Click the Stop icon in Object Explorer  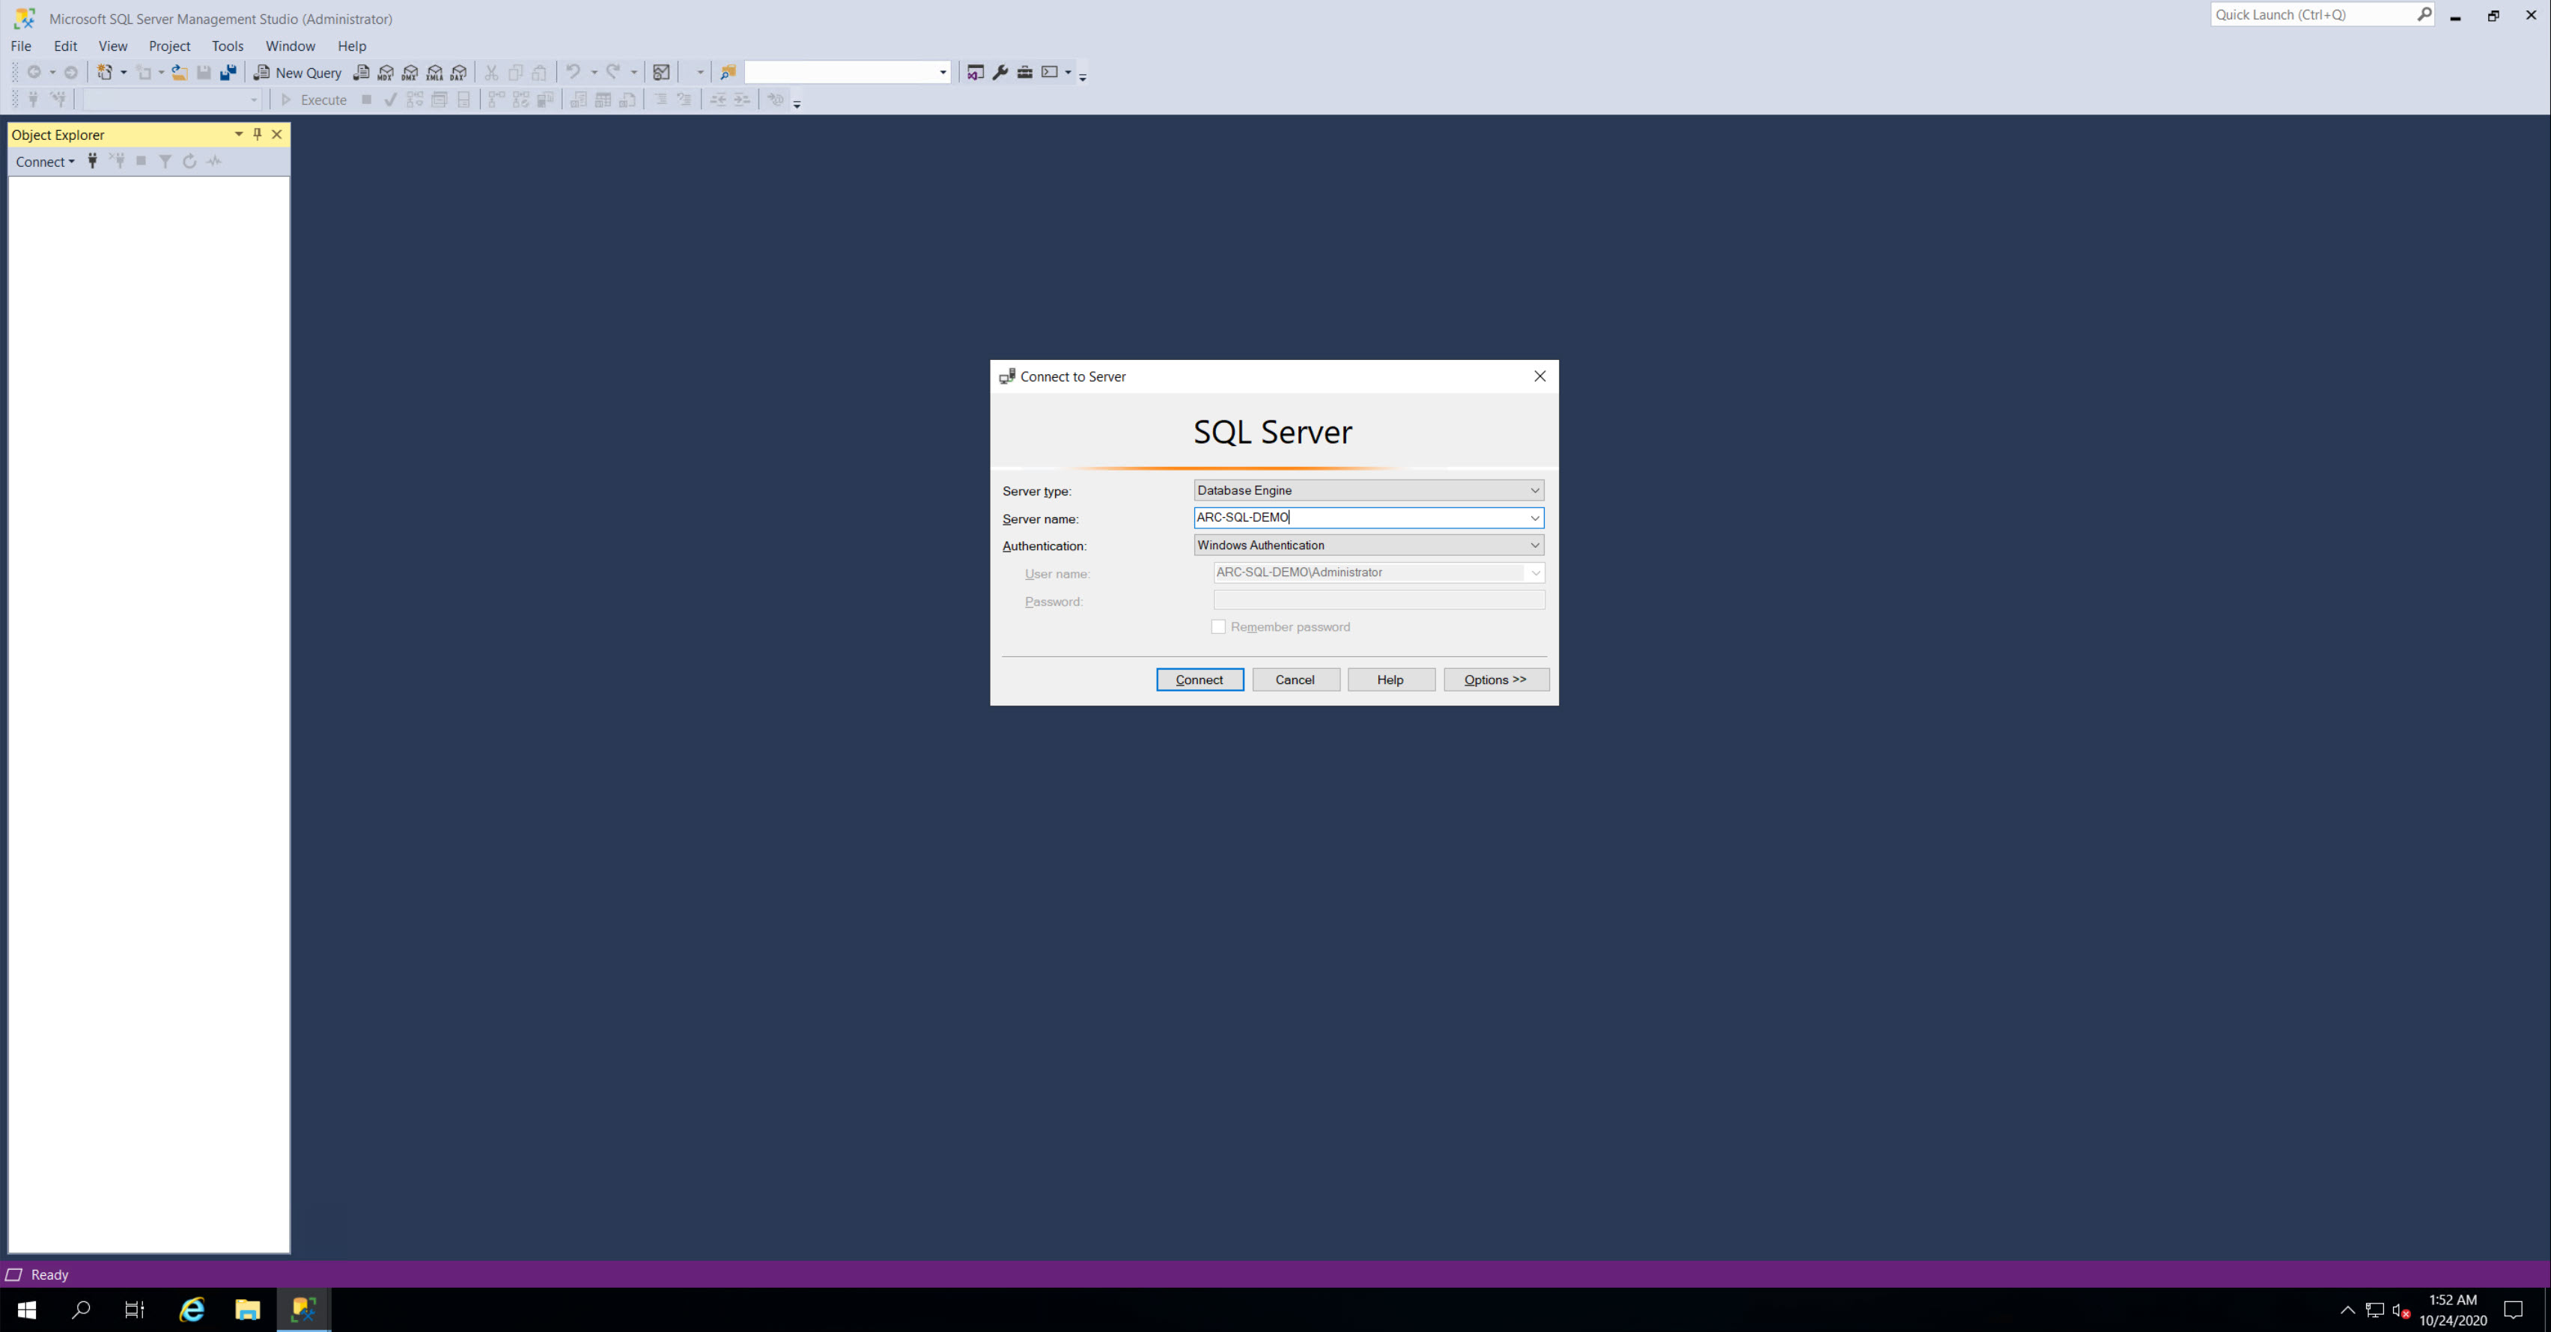(x=141, y=162)
